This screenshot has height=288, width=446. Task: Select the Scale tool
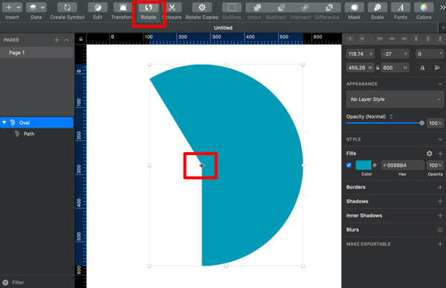click(377, 7)
